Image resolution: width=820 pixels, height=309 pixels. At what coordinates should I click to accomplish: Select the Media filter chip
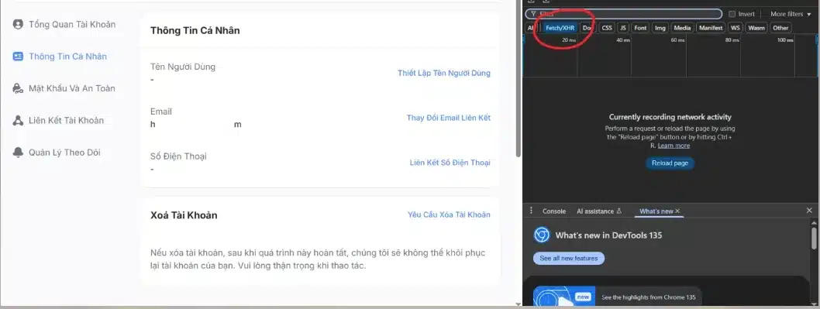(682, 28)
